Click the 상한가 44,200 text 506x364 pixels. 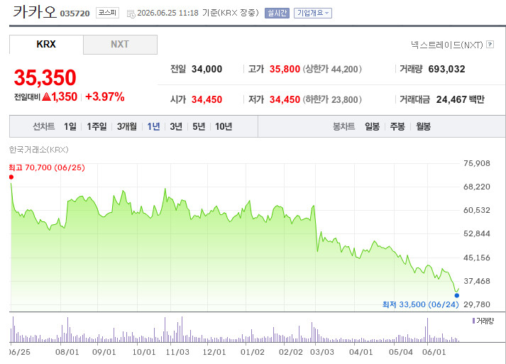332,69
